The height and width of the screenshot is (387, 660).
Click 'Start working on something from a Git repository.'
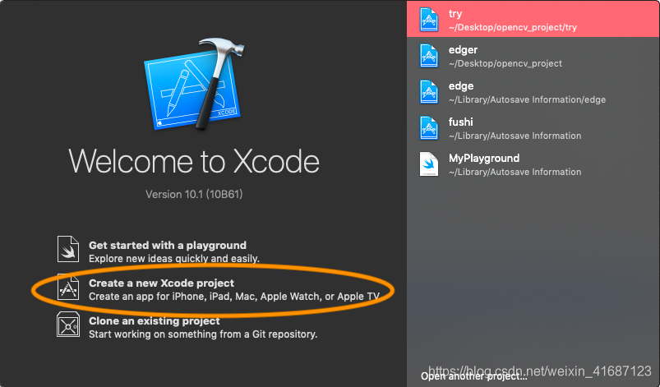coord(203,334)
